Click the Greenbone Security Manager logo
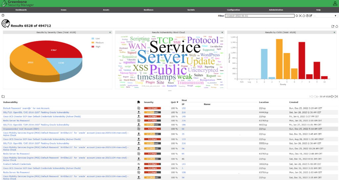 pyautogui.click(x=17, y=3)
